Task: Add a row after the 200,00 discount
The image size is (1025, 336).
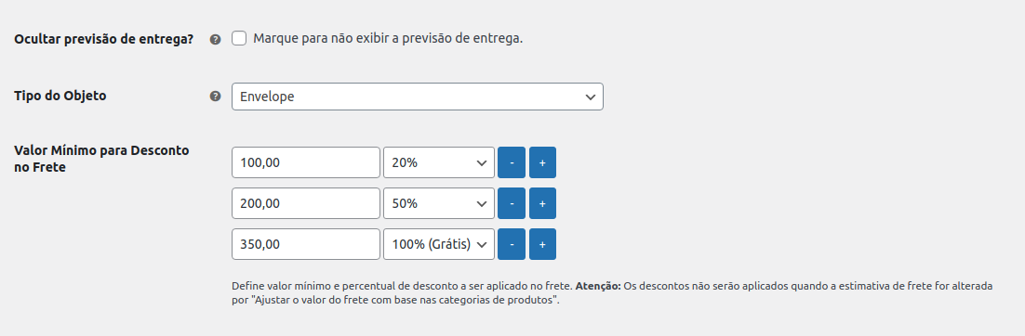Action: [x=542, y=203]
